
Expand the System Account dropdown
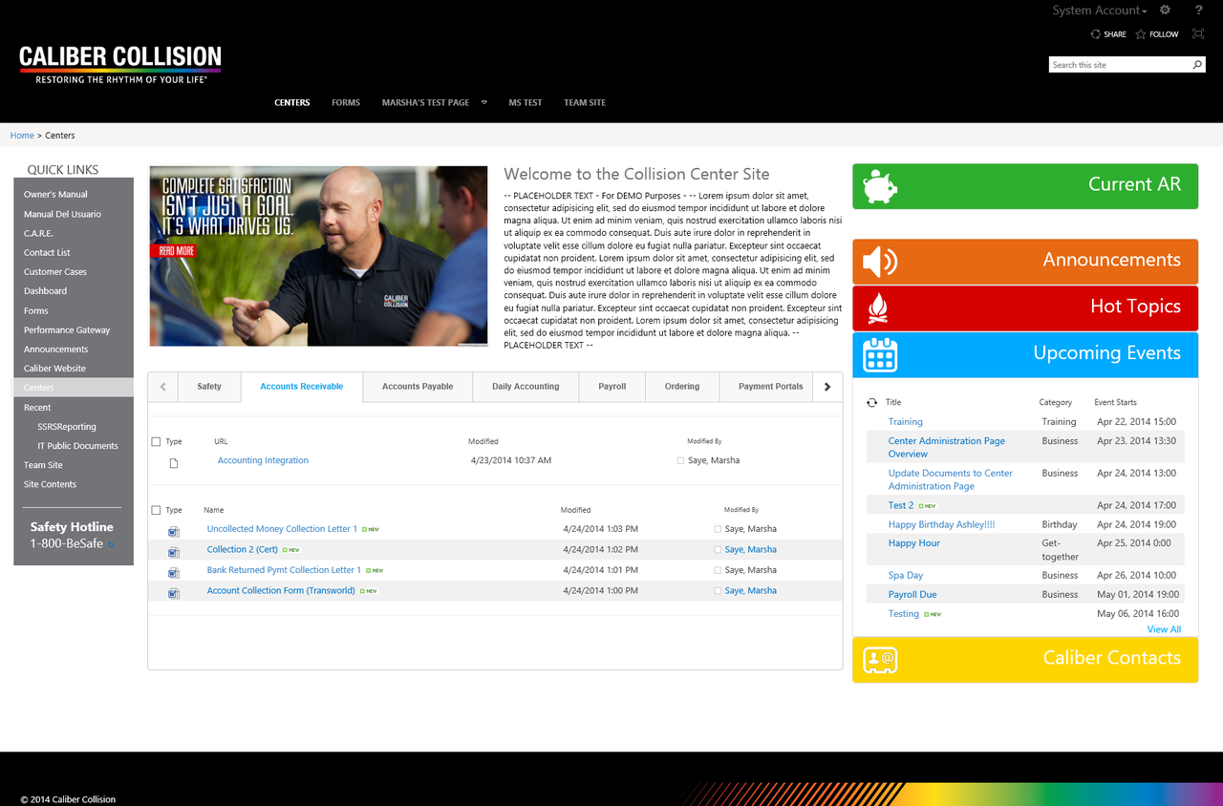1100,11
